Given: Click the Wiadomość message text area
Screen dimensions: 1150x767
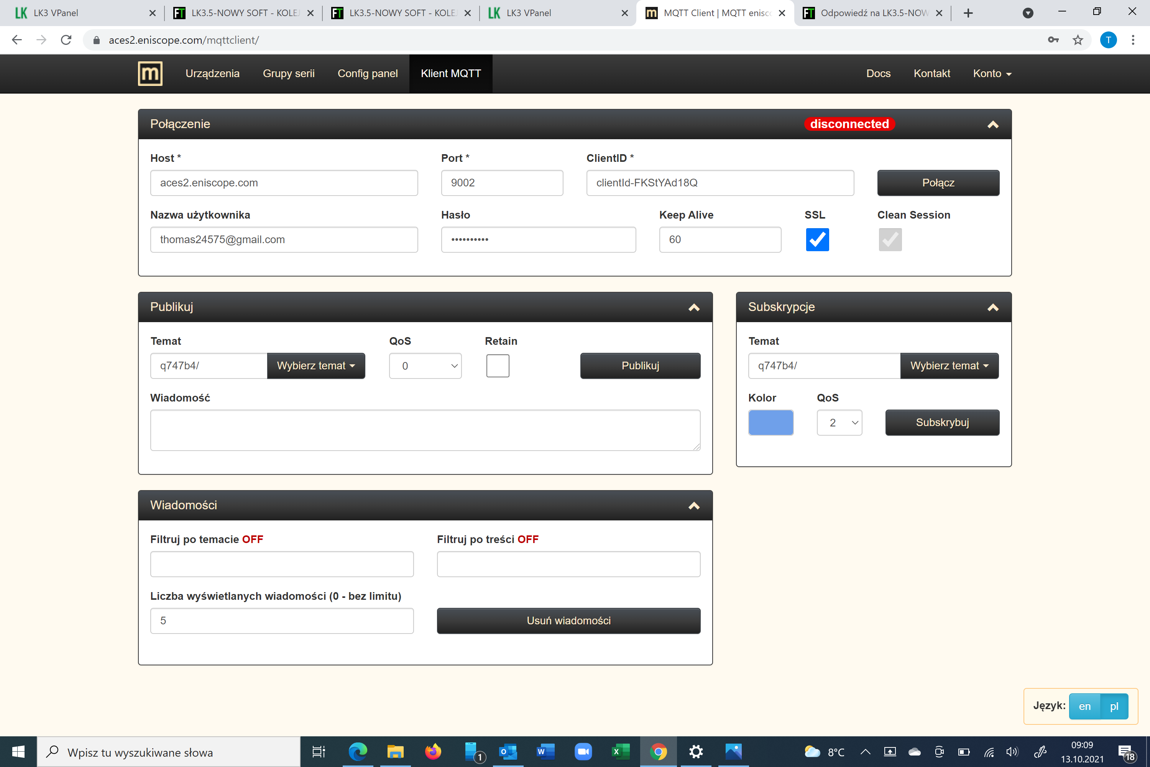Looking at the screenshot, I should point(425,430).
